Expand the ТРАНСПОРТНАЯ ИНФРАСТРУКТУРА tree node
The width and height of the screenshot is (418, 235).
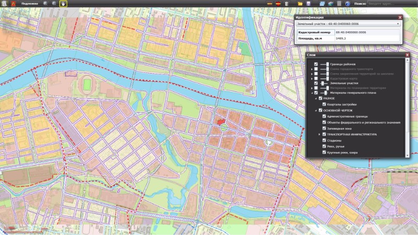click(319, 134)
